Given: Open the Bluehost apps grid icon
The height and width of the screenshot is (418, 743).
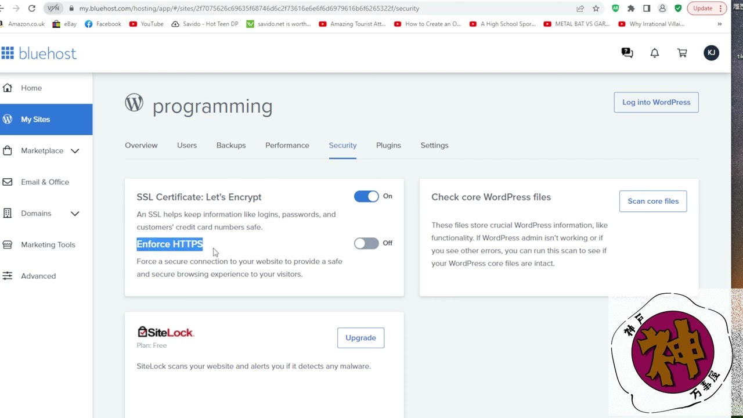Looking at the screenshot, I should pyautogui.click(x=7, y=53).
